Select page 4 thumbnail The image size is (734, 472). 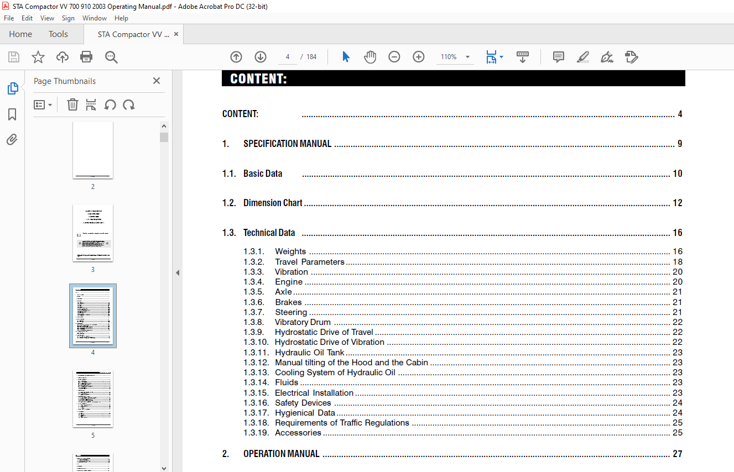pos(93,316)
